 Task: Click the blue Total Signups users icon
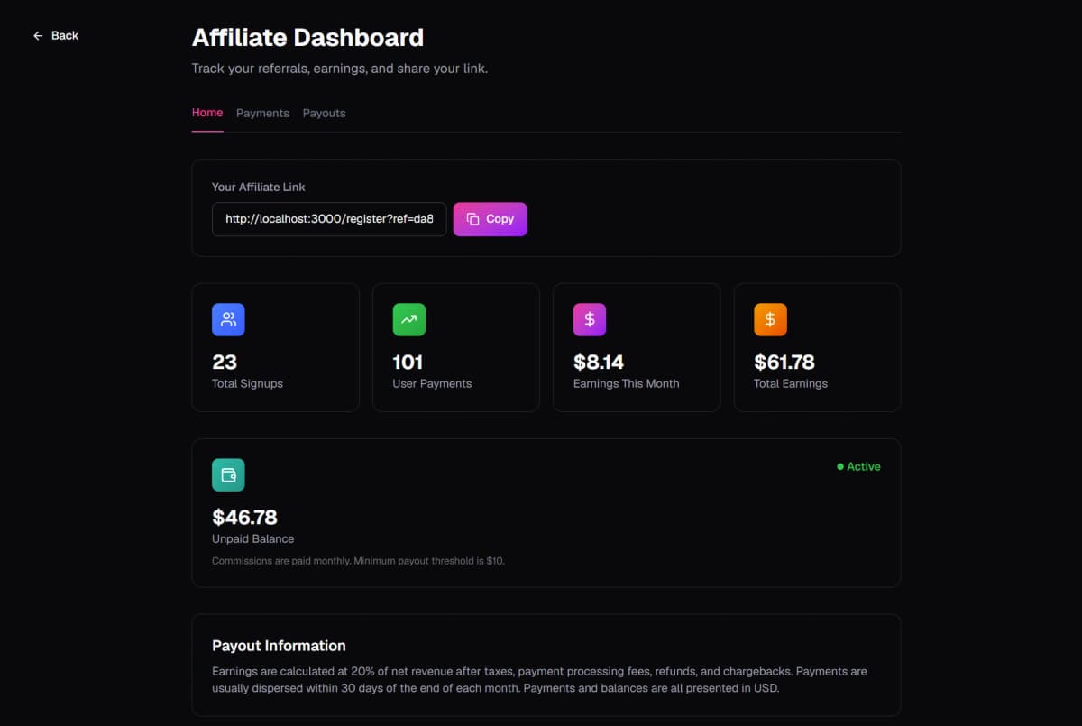pos(228,319)
